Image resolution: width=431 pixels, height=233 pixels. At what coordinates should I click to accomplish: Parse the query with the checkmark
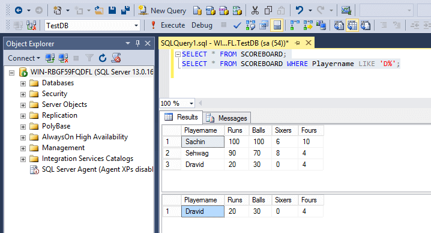[237, 26]
